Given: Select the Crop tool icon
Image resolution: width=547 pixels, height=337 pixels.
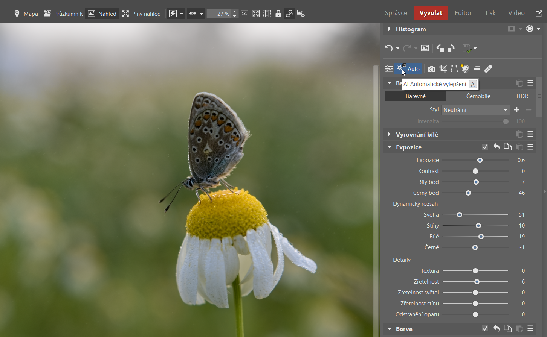Looking at the screenshot, I should (x=443, y=69).
